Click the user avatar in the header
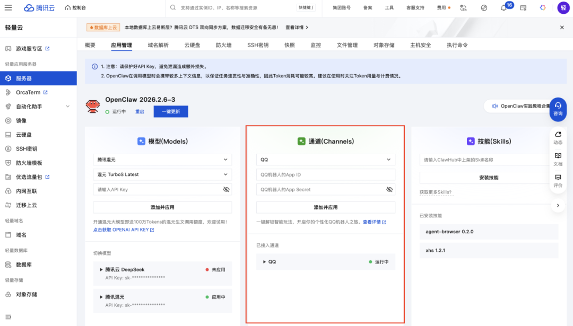The width and height of the screenshot is (573, 326). [563, 7]
